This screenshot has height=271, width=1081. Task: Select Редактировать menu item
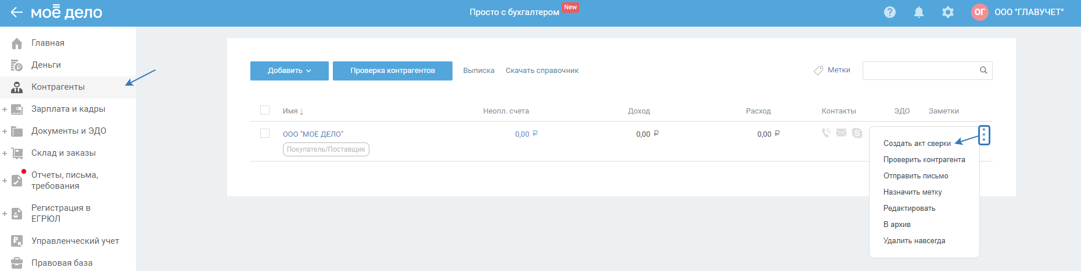pos(909,208)
